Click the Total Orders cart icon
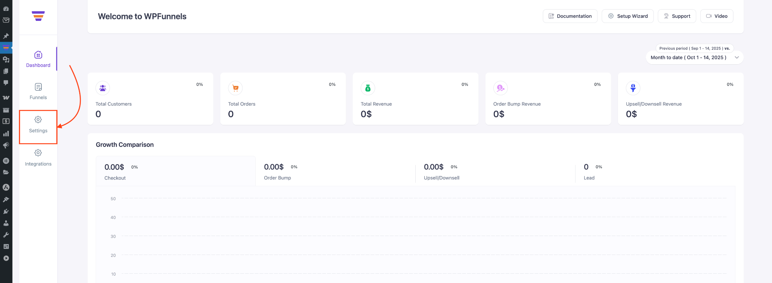The image size is (772, 283). pos(235,88)
